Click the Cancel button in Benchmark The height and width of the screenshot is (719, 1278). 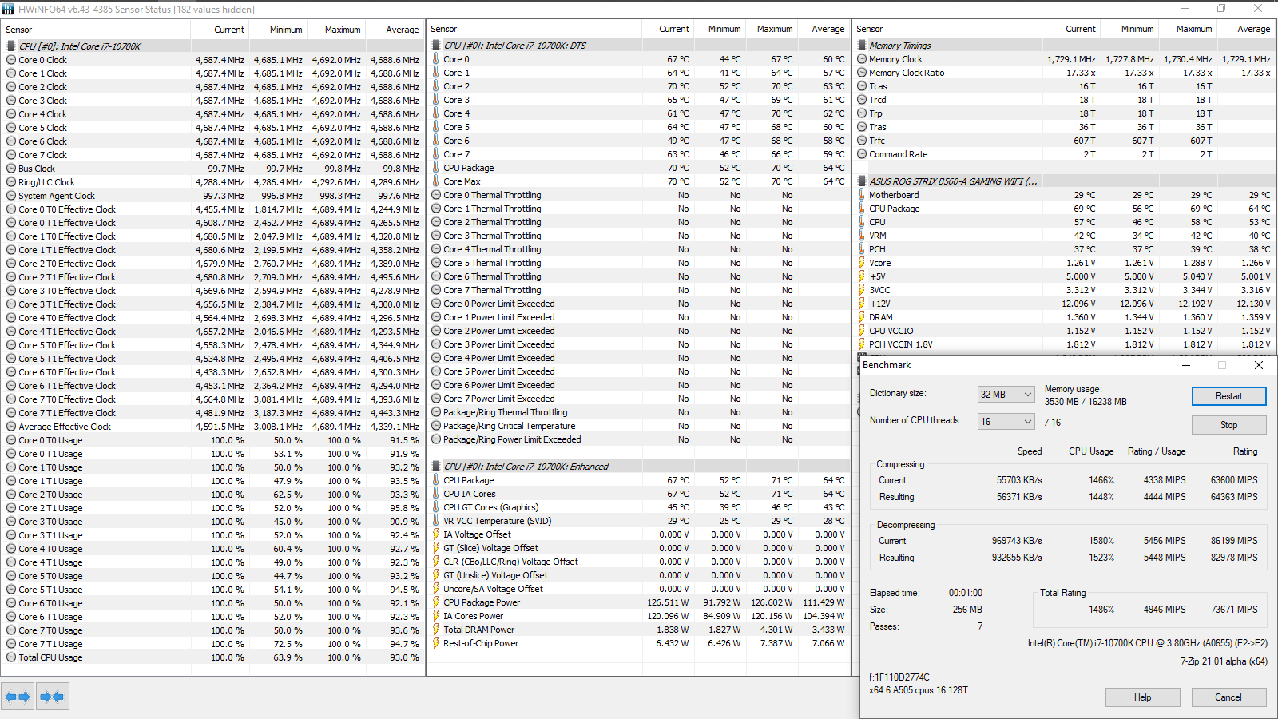(x=1228, y=697)
